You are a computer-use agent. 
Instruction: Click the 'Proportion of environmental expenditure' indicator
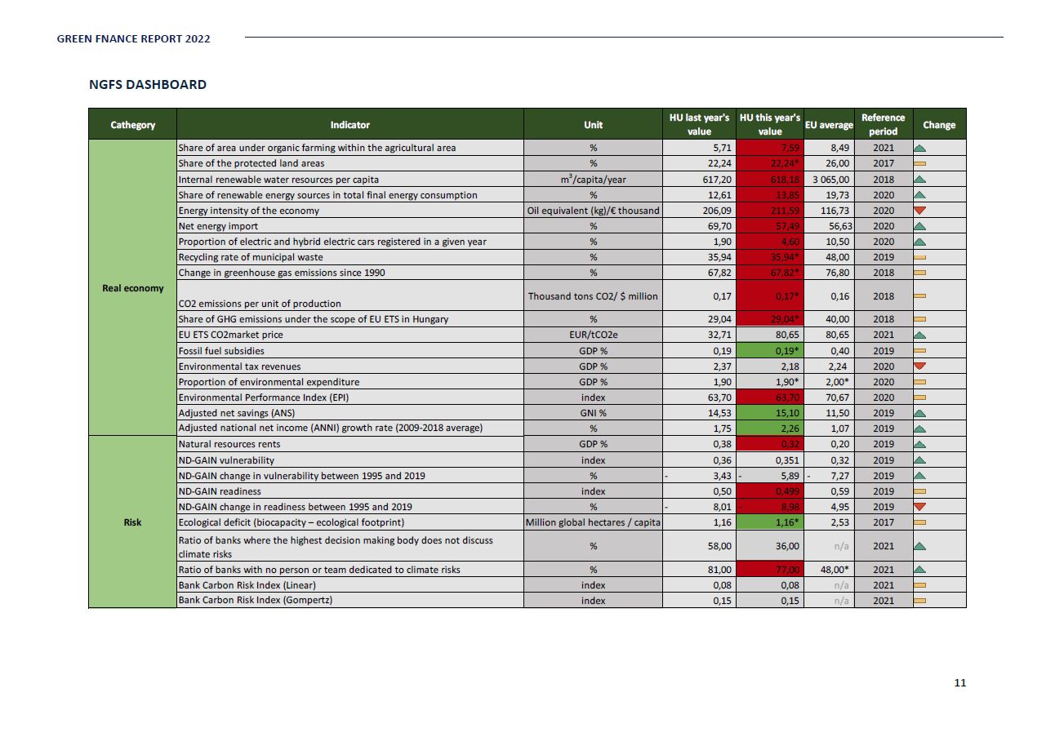(269, 382)
